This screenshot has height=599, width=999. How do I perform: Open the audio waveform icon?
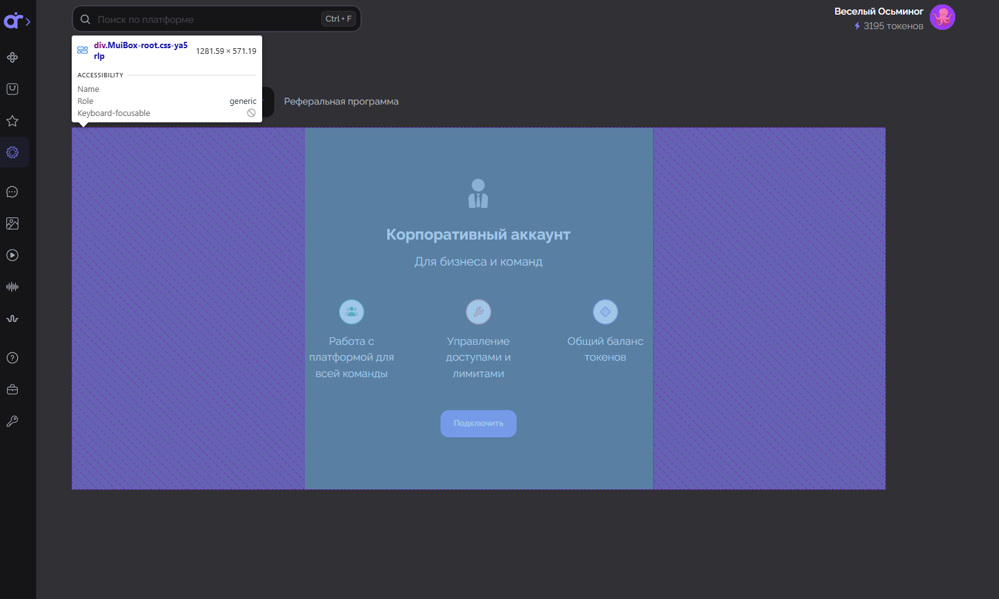[12, 287]
